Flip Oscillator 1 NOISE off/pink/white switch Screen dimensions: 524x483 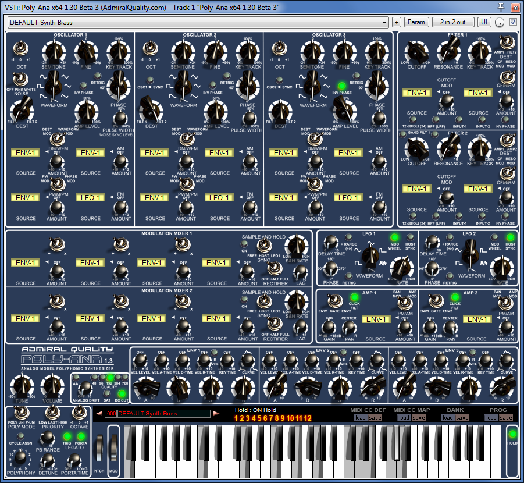pos(21,80)
